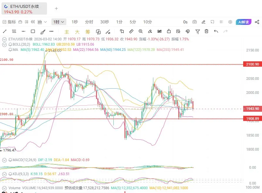
Task: Click the MA(60):1944.25 legend value
Action: [x=113, y=50]
